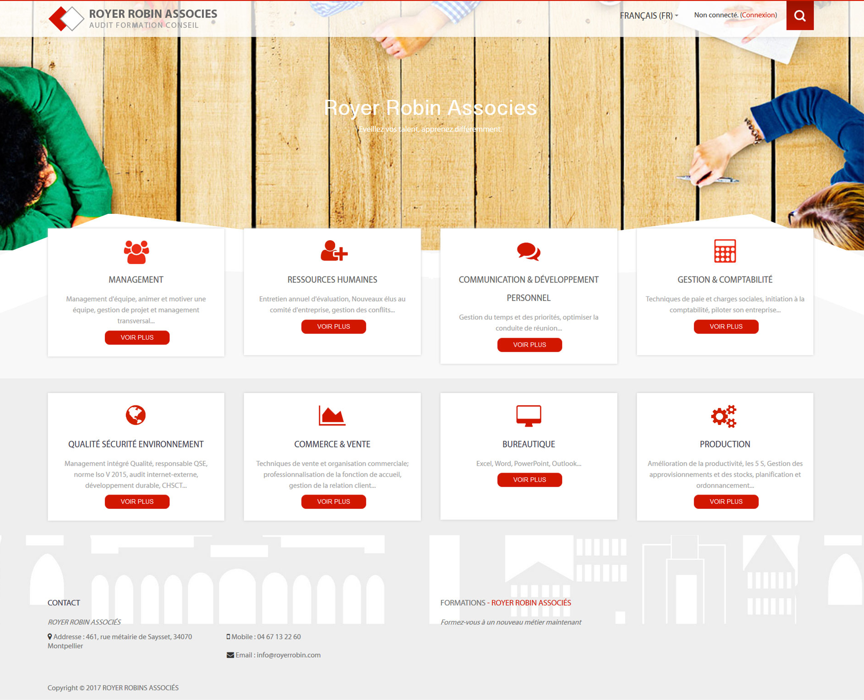Image resolution: width=864 pixels, height=700 pixels.
Task: Click the address map pin icon
Action: pos(50,637)
